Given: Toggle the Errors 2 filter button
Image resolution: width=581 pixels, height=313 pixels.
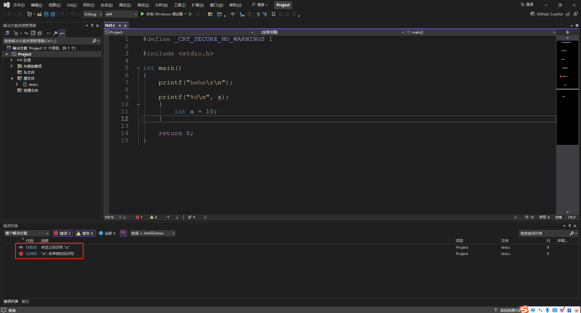Looking at the screenshot, I should (x=63, y=233).
